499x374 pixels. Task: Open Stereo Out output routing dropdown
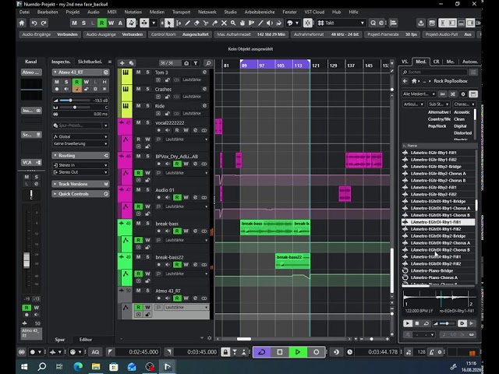point(80,172)
